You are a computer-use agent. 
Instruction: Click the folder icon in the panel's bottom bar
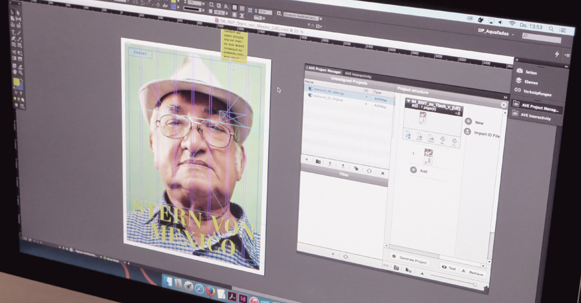396,268
